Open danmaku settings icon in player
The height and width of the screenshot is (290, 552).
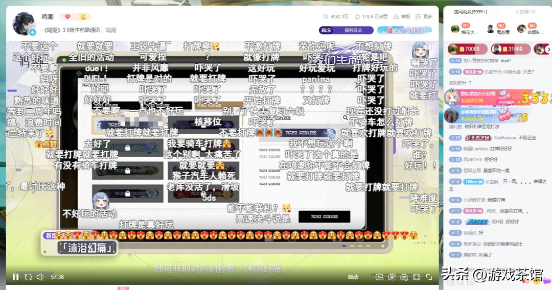tap(404, 277)
